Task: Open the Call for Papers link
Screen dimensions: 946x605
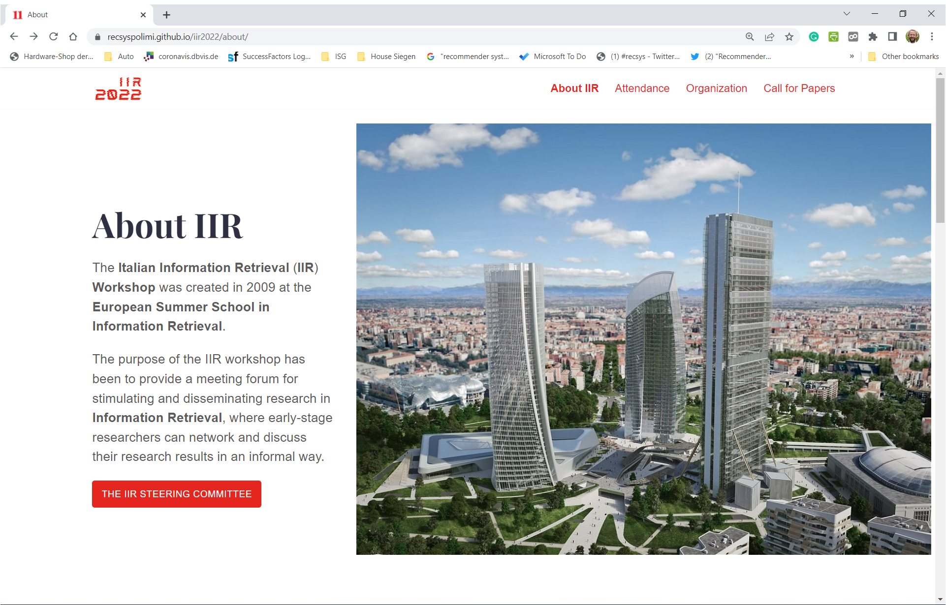Action: [798, 89]
